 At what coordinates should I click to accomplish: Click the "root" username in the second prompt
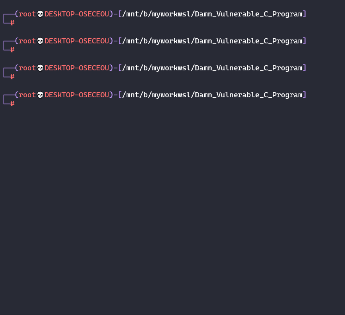[x=27, y=41]
